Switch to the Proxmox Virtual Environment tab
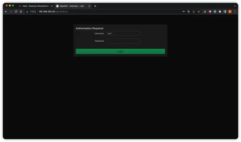Viewport: 241px width, 142px height. (36, 6)
